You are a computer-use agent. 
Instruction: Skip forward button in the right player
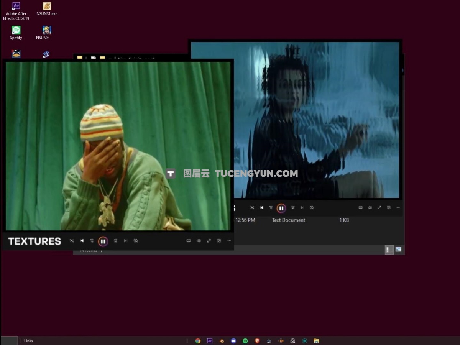click(293, 207)
